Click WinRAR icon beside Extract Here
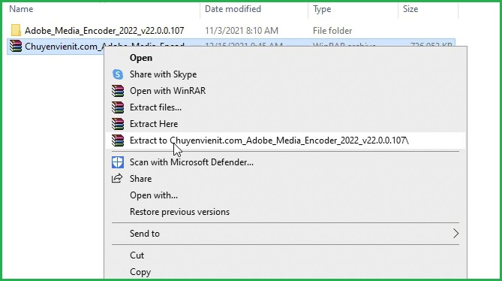Screen dimensions: 502x281 pyautogui.click(x=118, y=124)
